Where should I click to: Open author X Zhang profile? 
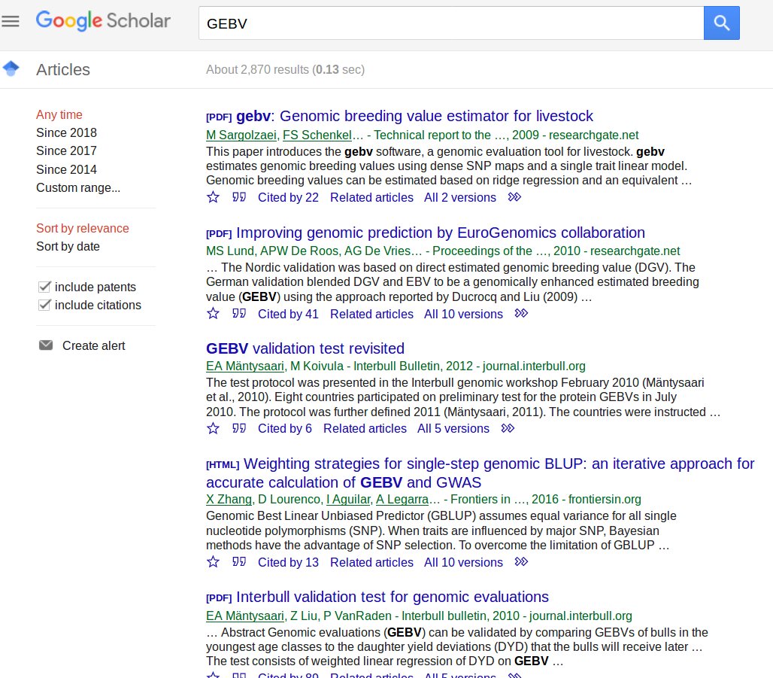pyautogui.click(x=229, y=500)
